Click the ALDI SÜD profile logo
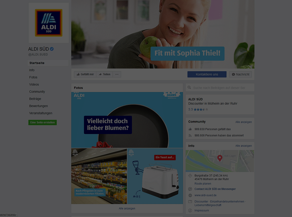 click(x=48, y=23)
